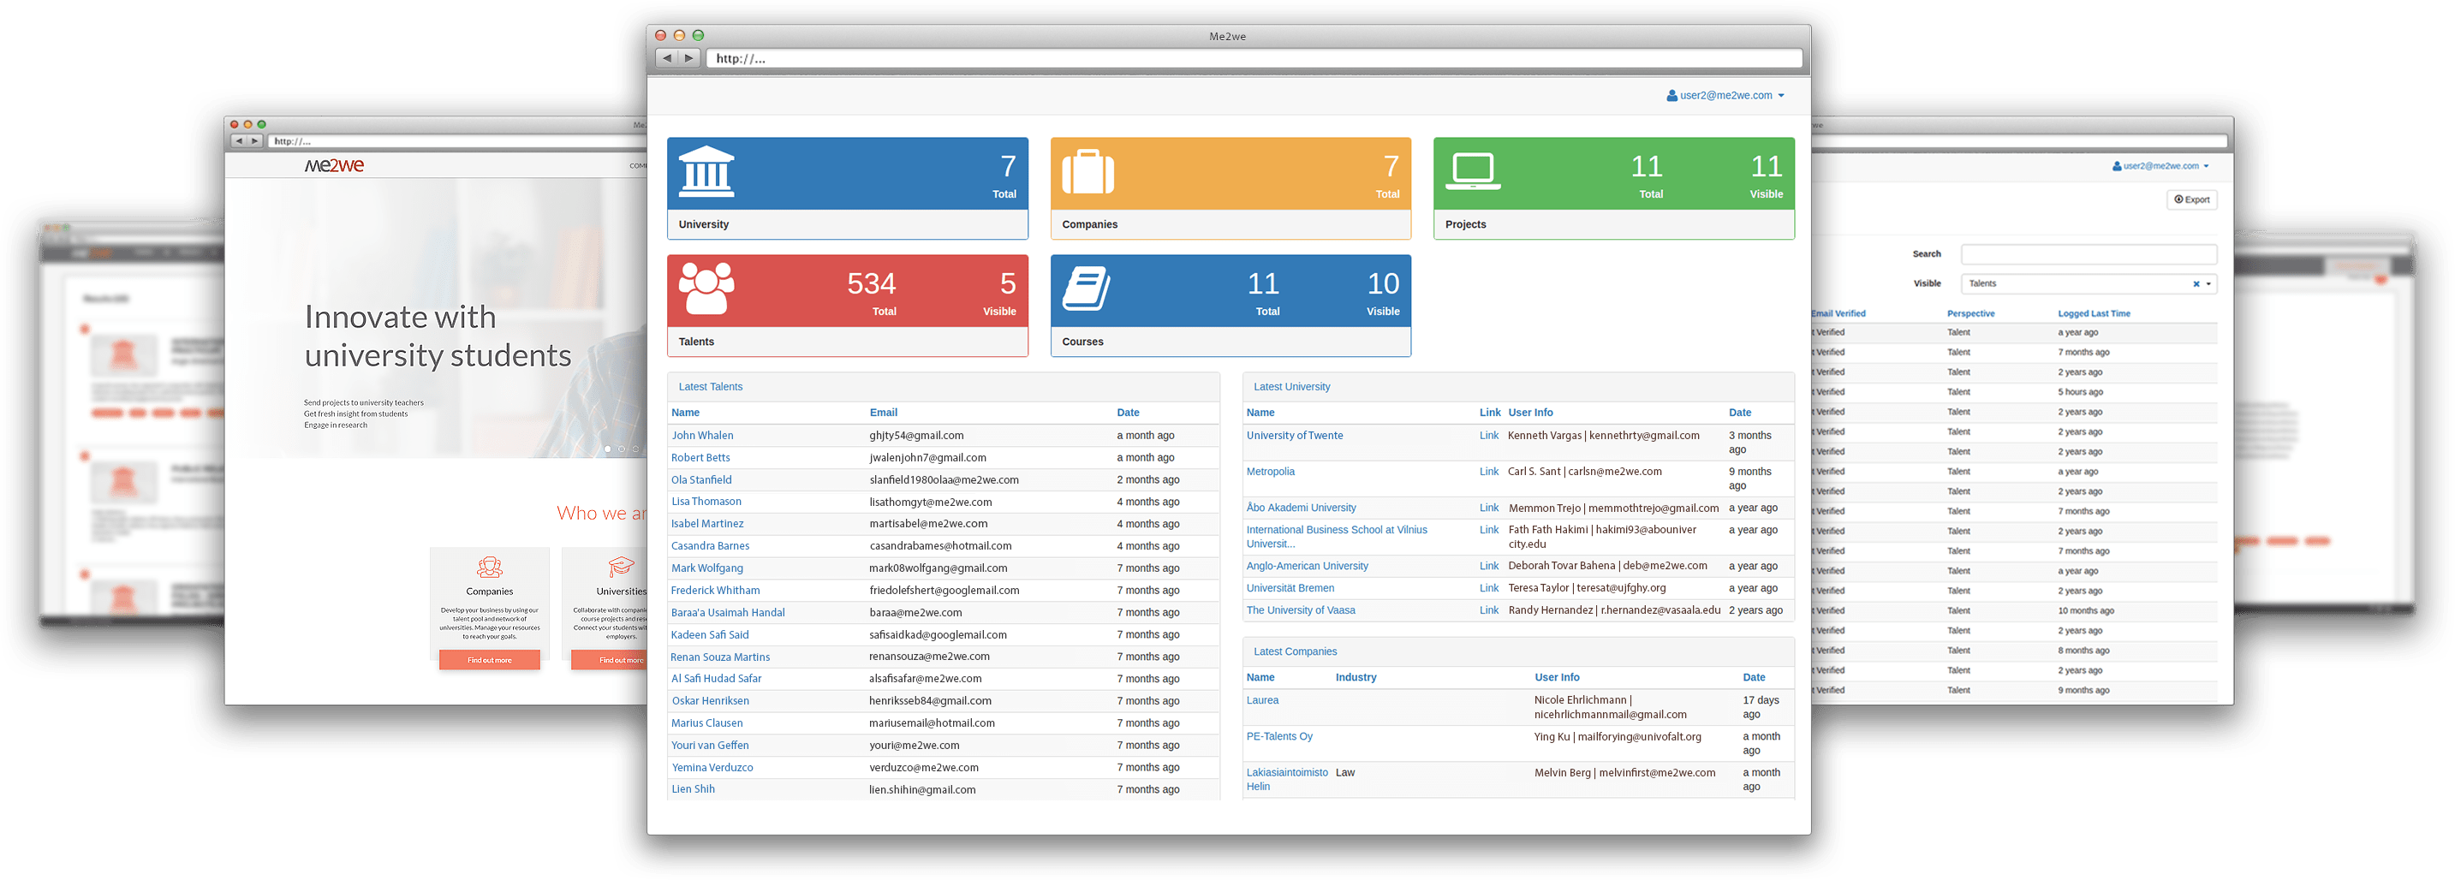Screen dimensions: 2455x880
Task: Click Link in Metropolia row
Action: [1488, 472]
